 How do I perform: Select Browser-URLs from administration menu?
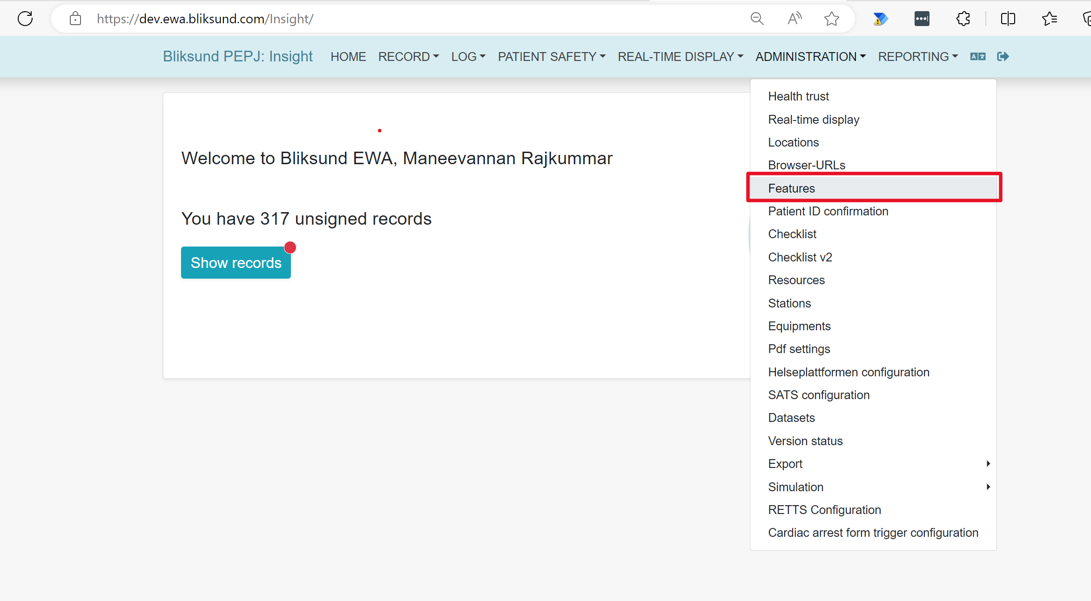tap(806, 165)
